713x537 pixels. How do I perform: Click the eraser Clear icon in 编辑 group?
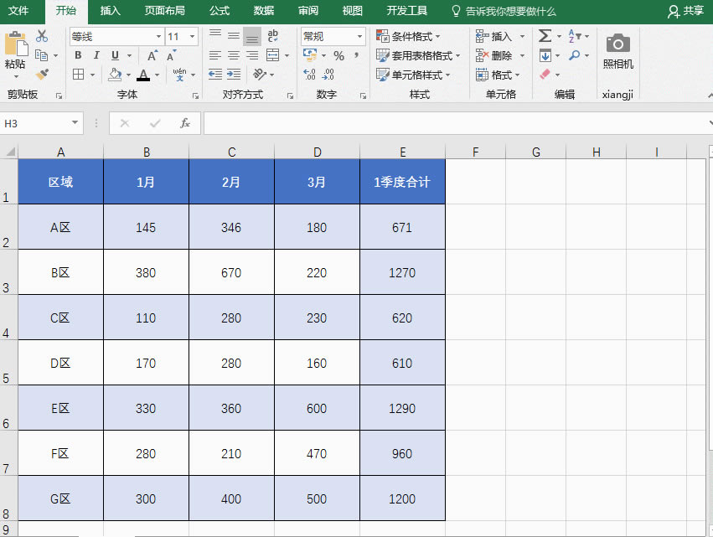pyautogui.click(x=545, y=75)
